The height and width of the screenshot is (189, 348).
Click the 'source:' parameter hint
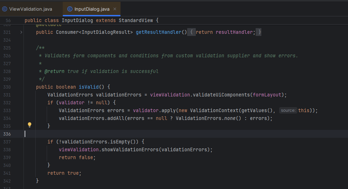(x=288, y=110)
